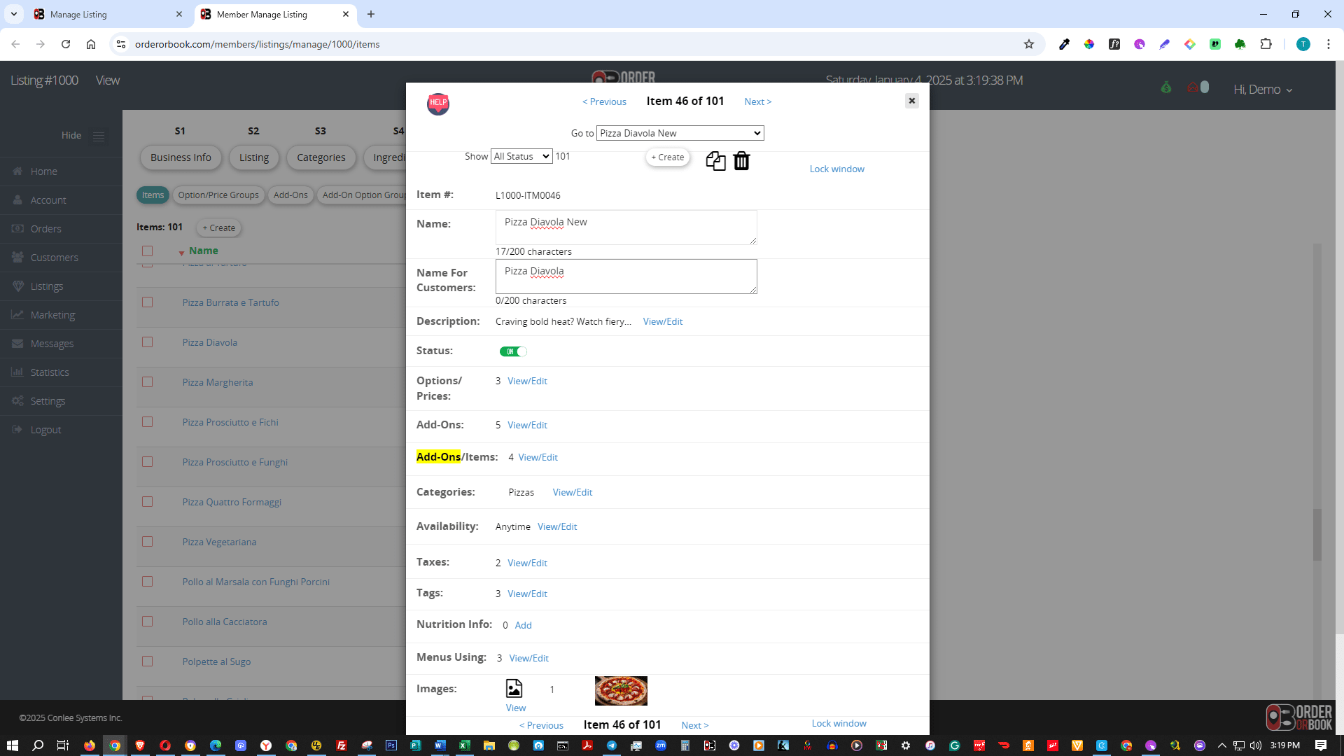
Task: Switch to the Option/Price Groups tab
Action: (218, 195)
